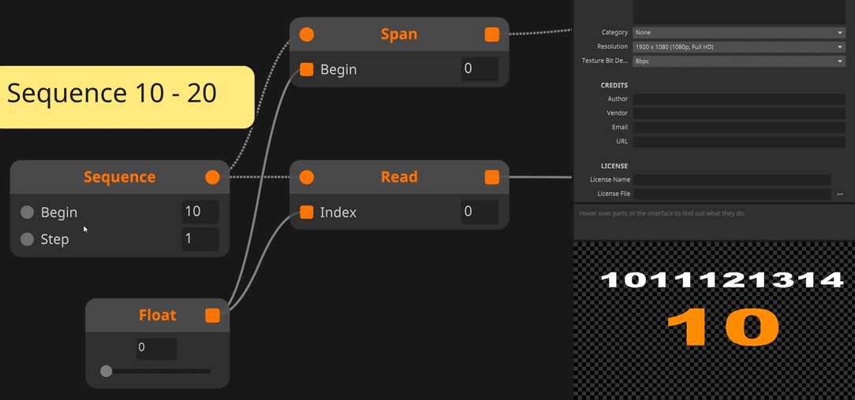
Task: Click the Sequence Begin value field showing 10
Action: click(200, 212)
